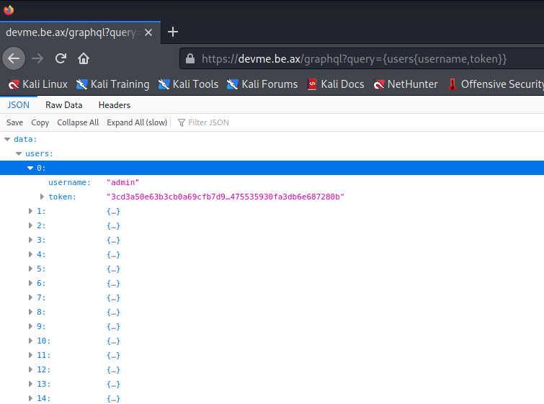Open the Kali Docs bookmark

pos(336,84)
